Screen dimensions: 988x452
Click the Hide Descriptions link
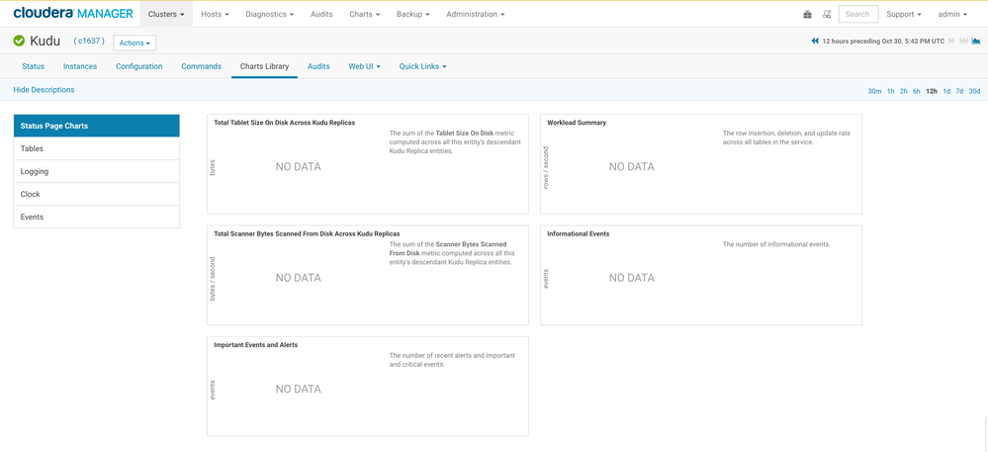click(x=44, y=90)
